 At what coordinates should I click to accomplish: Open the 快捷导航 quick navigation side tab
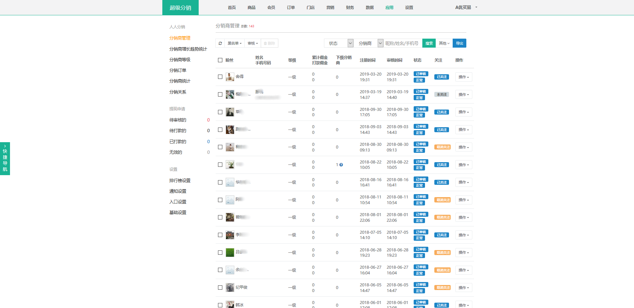pyautogui.click(x=5, y=159)
